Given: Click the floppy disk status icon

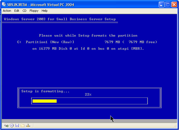Looking at the screenshot, I should [x=17, y=125].
